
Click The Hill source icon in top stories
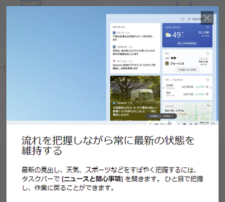click(x=114, y=32)
